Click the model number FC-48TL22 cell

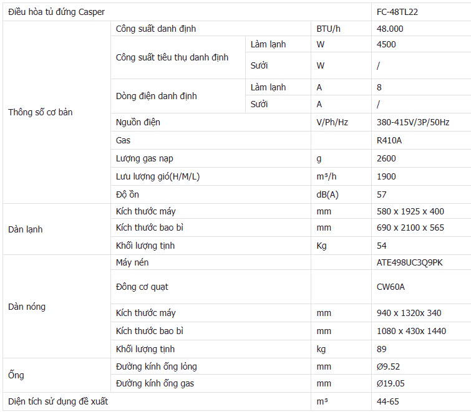[x=421, y=12]
